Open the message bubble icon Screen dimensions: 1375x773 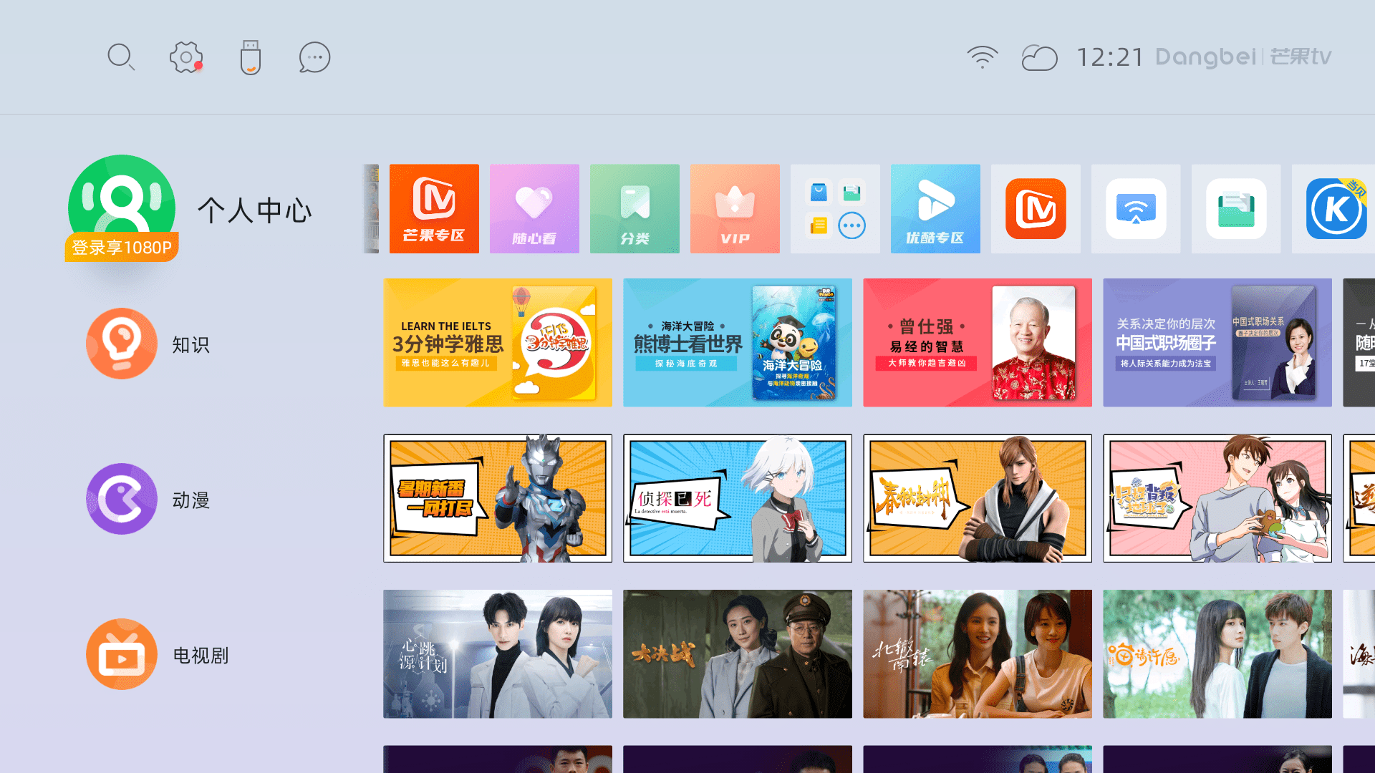pyautogui.click(x=314, y=57)
